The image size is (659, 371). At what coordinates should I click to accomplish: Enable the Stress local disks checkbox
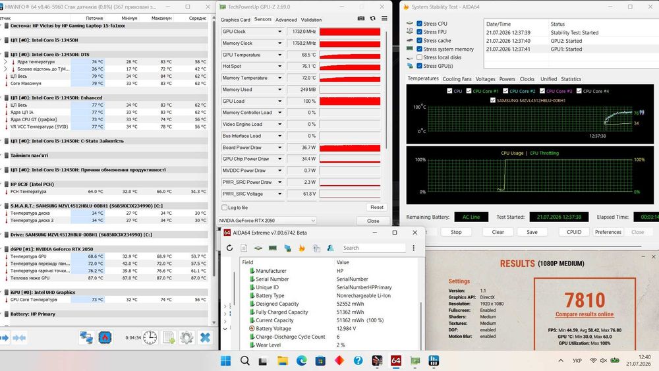coord(419,57)
